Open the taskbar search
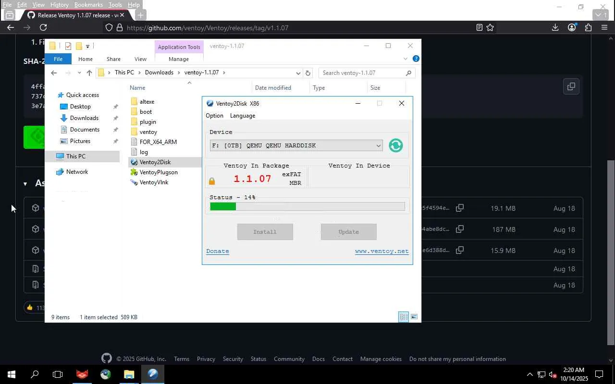Screen dimensions: 615x384 (x=35, y=374)
